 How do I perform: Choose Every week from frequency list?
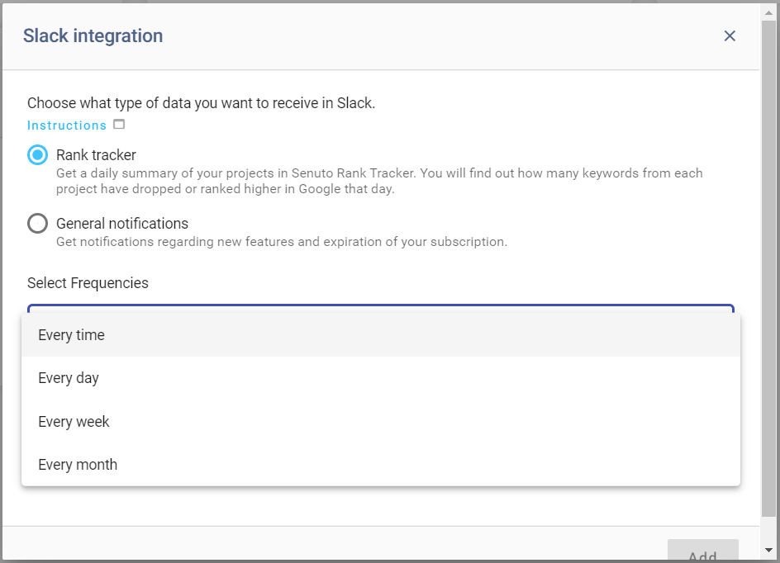(381, 421)
